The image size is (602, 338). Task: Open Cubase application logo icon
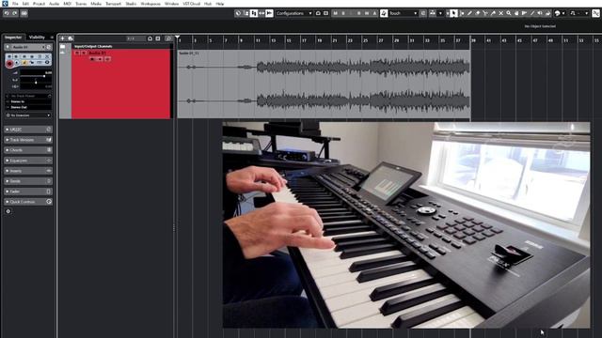[x=5, y=4]
